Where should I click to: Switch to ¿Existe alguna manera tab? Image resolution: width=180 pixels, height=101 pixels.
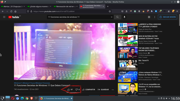tap(39, 6)
